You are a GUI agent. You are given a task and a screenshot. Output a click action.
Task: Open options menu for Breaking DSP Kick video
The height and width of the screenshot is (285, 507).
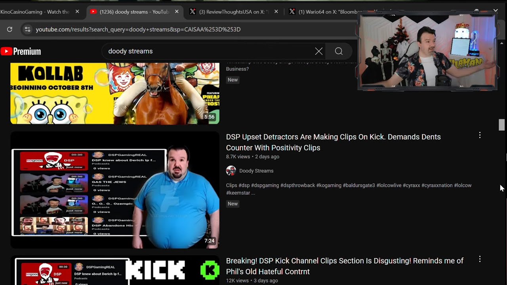pos(480,259)
